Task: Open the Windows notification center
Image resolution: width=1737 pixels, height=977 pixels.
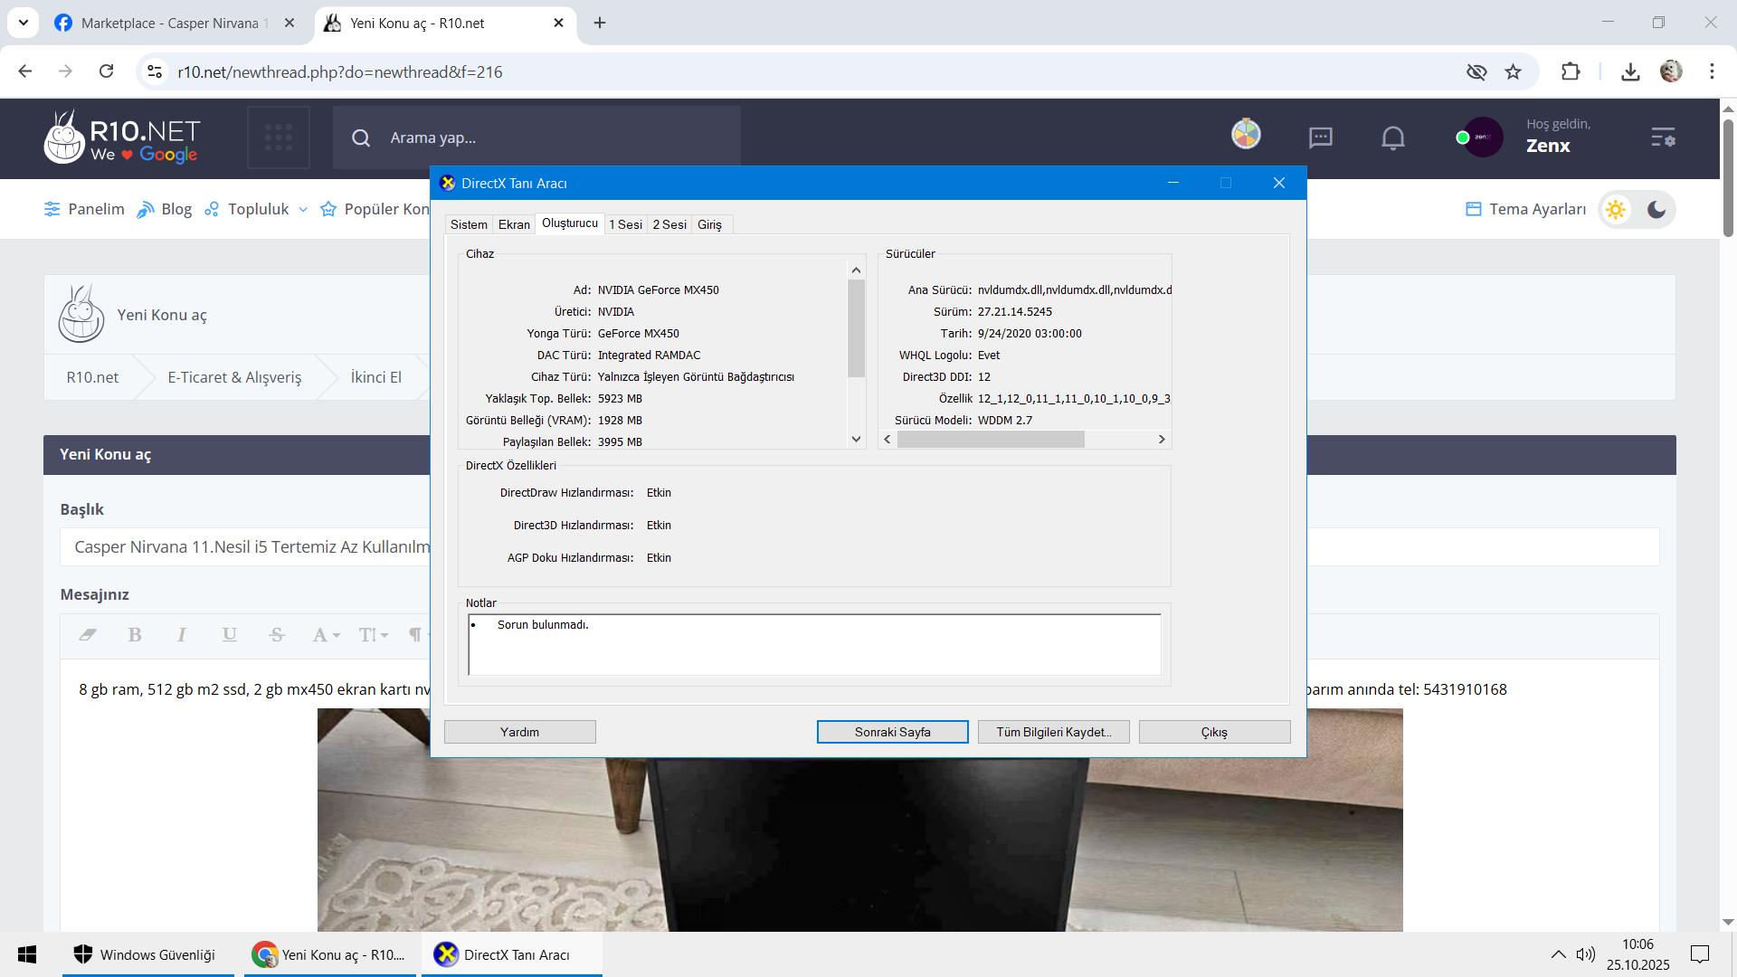Action: tap(1700, 954)
